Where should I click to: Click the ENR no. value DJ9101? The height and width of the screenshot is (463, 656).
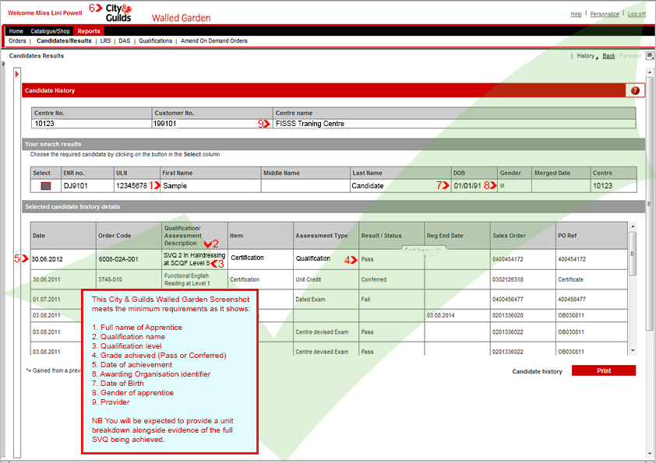(76, 186)
